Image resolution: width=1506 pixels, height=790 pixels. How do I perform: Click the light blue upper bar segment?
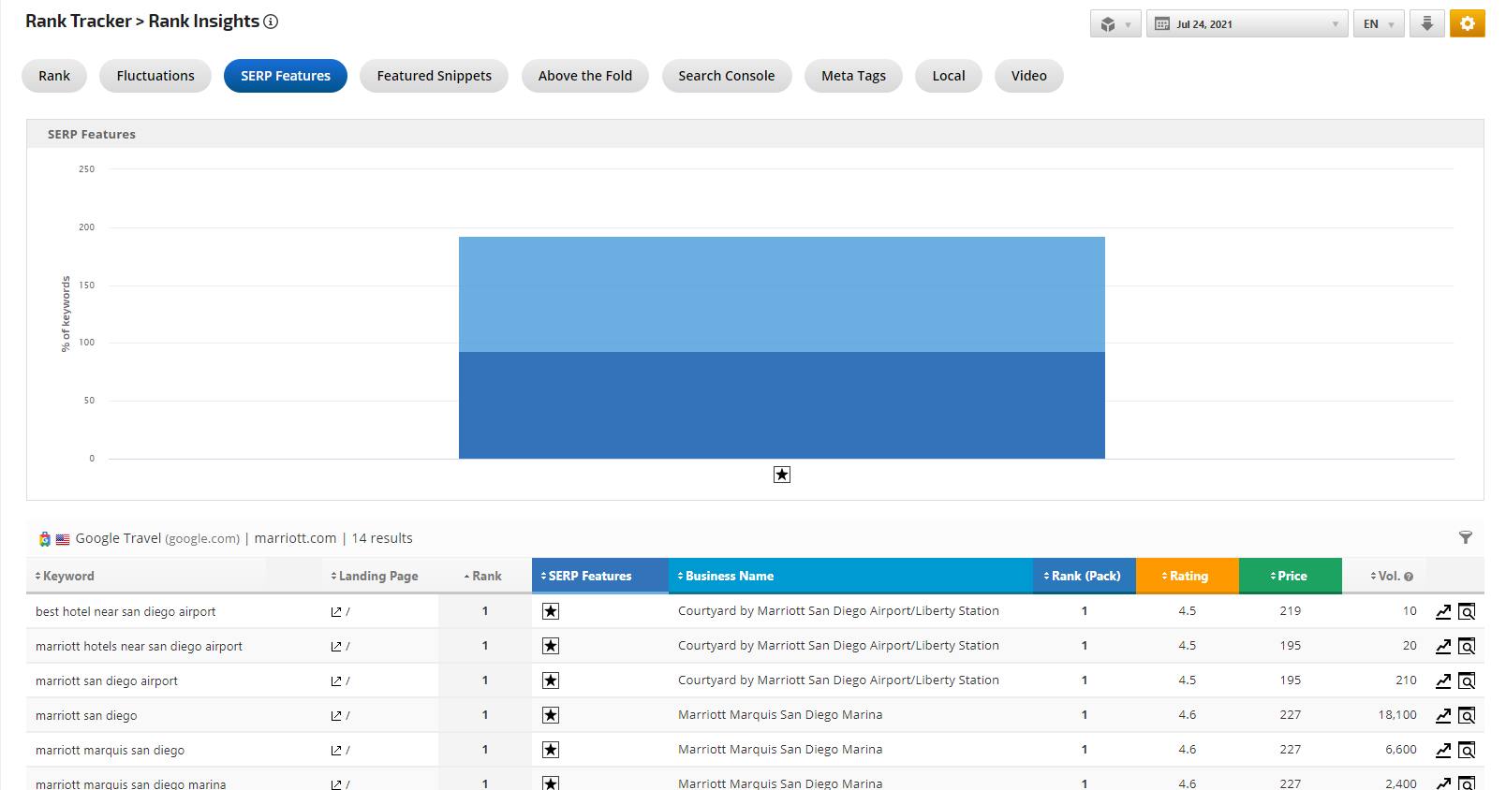[x=781, y=294]
